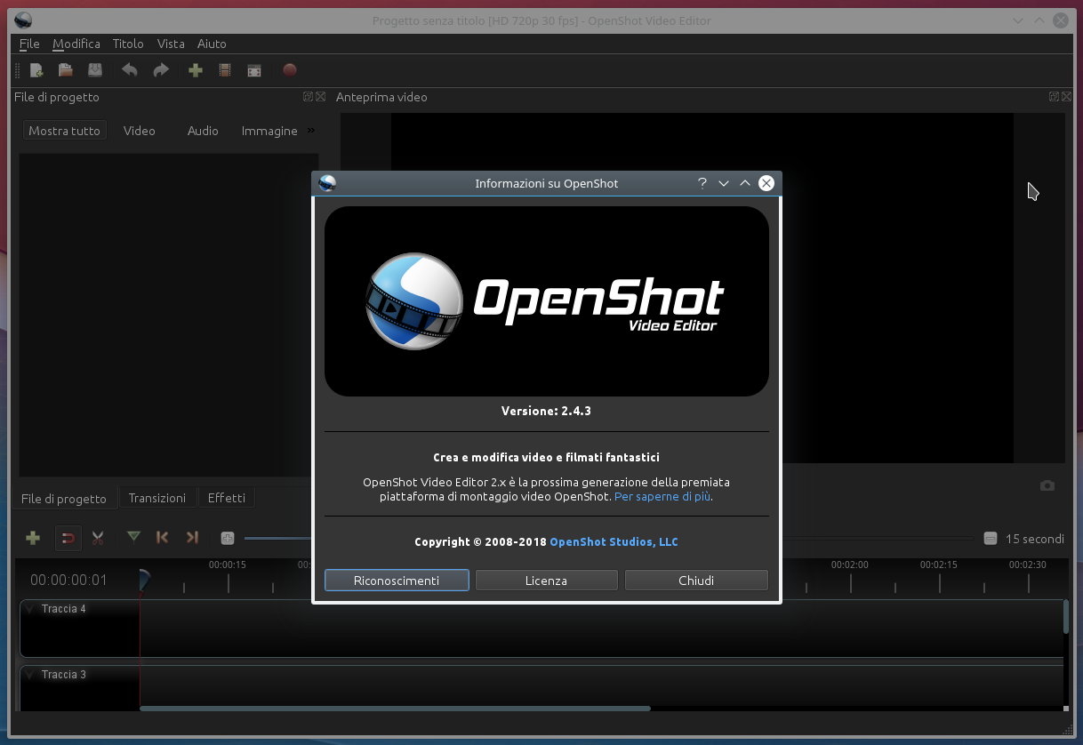Screen dimensions: 1083x745
Task: Jump to the next marker
Action: [191, 537]
